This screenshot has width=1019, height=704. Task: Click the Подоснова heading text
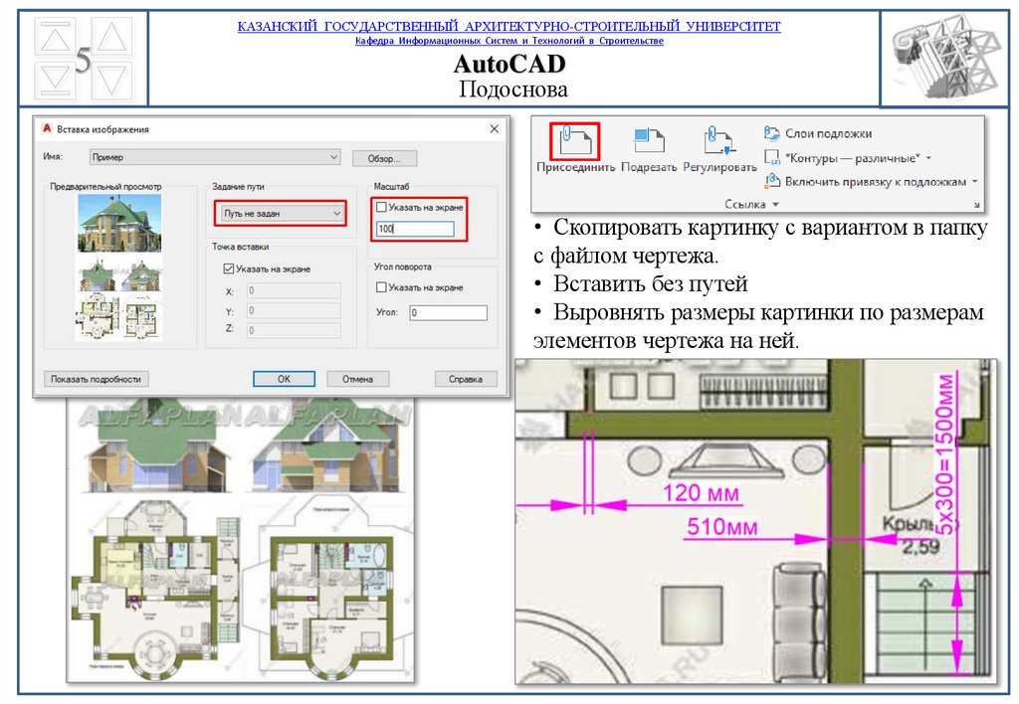coord(513,88)
